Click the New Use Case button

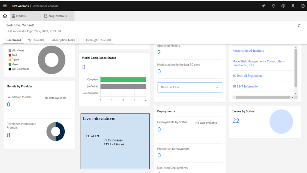[x=189, y=87]
